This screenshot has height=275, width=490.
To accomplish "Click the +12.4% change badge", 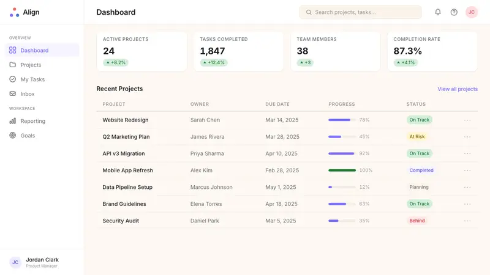I will point(214,62).
